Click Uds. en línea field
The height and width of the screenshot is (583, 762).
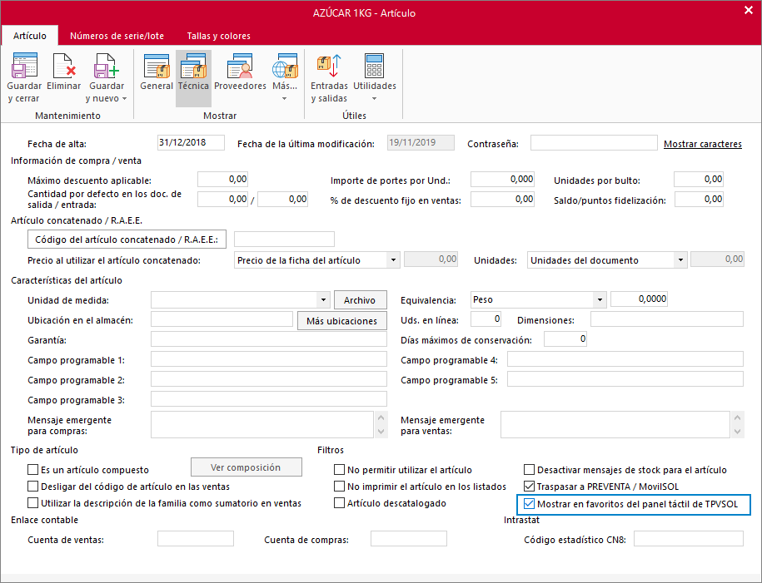coord(486,319)
